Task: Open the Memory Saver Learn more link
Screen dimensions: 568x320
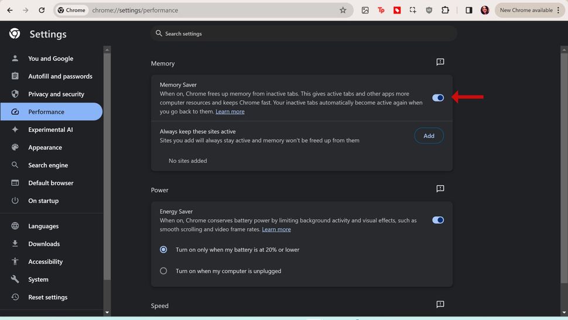Action: (x=230, y=111)
